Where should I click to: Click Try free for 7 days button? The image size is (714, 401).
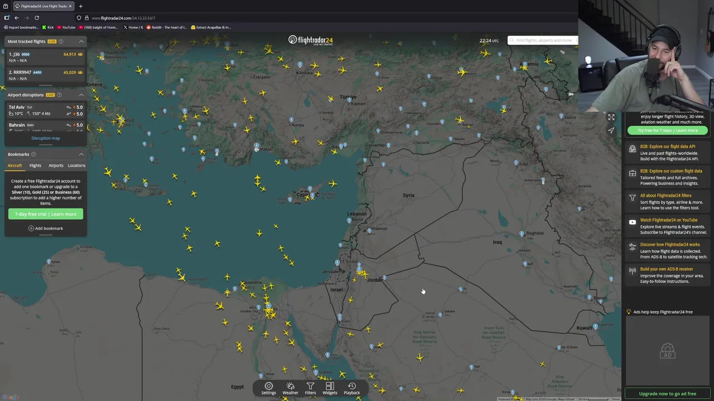coord(668,130)
